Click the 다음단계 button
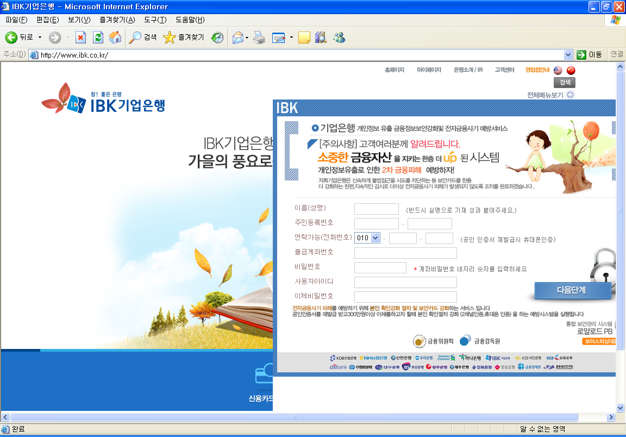 [x=572, y=290]
